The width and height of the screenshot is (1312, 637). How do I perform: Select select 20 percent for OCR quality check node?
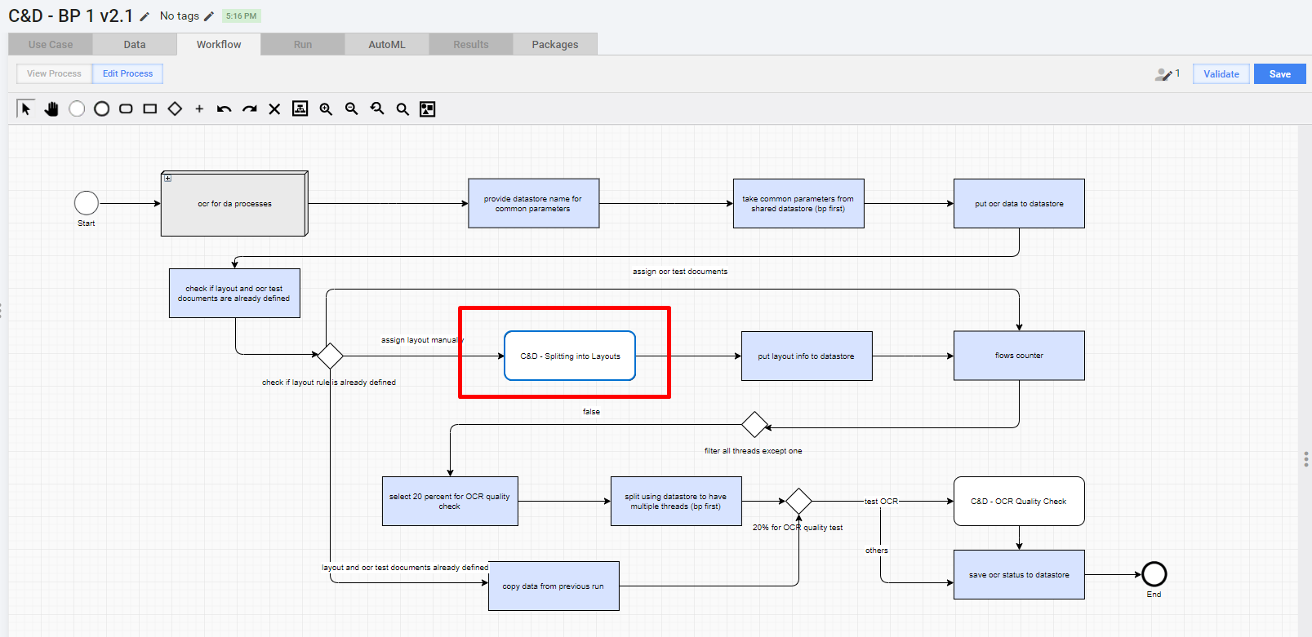tap(450, 501)
